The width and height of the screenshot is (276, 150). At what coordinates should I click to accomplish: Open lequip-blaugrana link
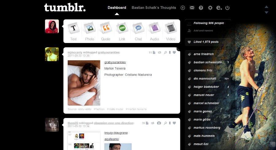116,133
